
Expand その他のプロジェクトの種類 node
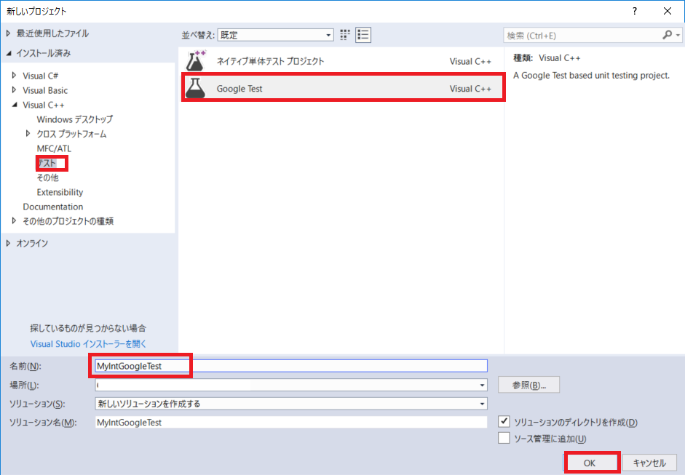14,221
